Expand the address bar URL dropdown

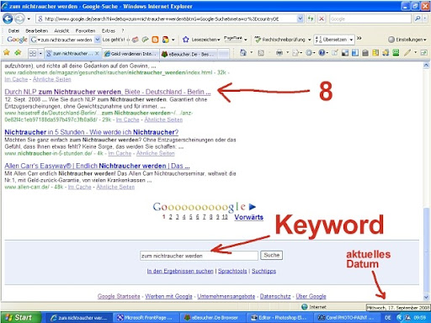(x=300, y=19)
